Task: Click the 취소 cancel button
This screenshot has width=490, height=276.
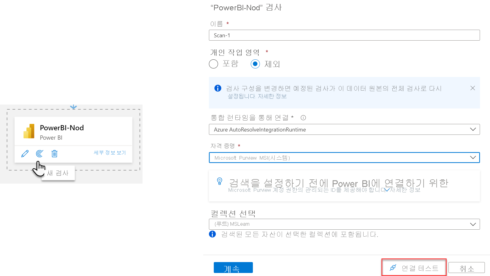Action: coord(467,268)
